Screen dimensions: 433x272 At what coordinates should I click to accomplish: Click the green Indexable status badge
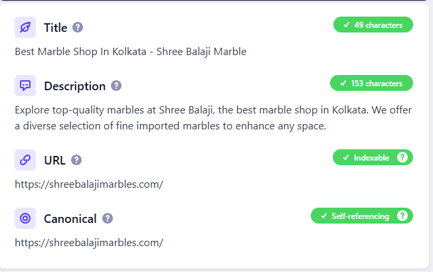pos(367,157)
